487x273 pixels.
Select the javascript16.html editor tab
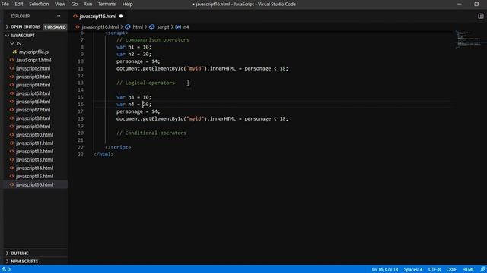tap(97, 17)
